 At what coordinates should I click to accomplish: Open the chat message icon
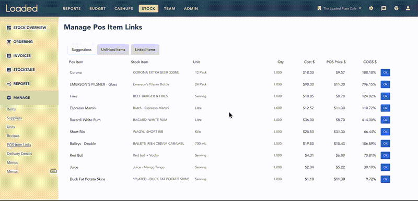[x=384, y=8]
